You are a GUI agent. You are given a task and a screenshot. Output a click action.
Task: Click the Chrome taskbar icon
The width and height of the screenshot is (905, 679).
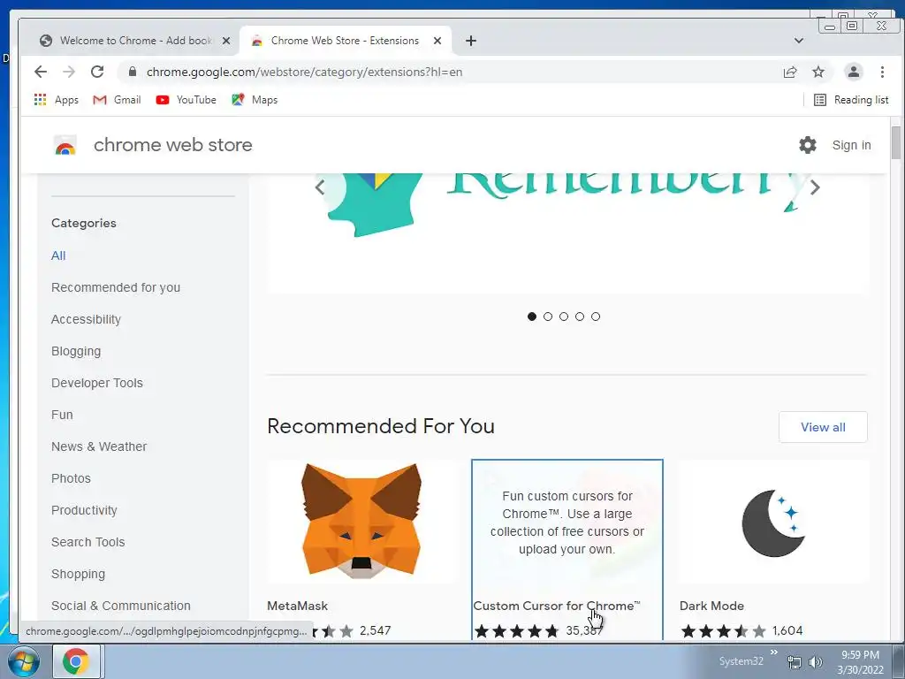pos(76,661)
